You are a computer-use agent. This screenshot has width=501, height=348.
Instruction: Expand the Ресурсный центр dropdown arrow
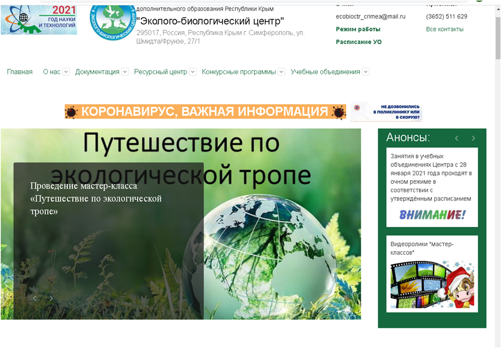(x=193, y=72)
